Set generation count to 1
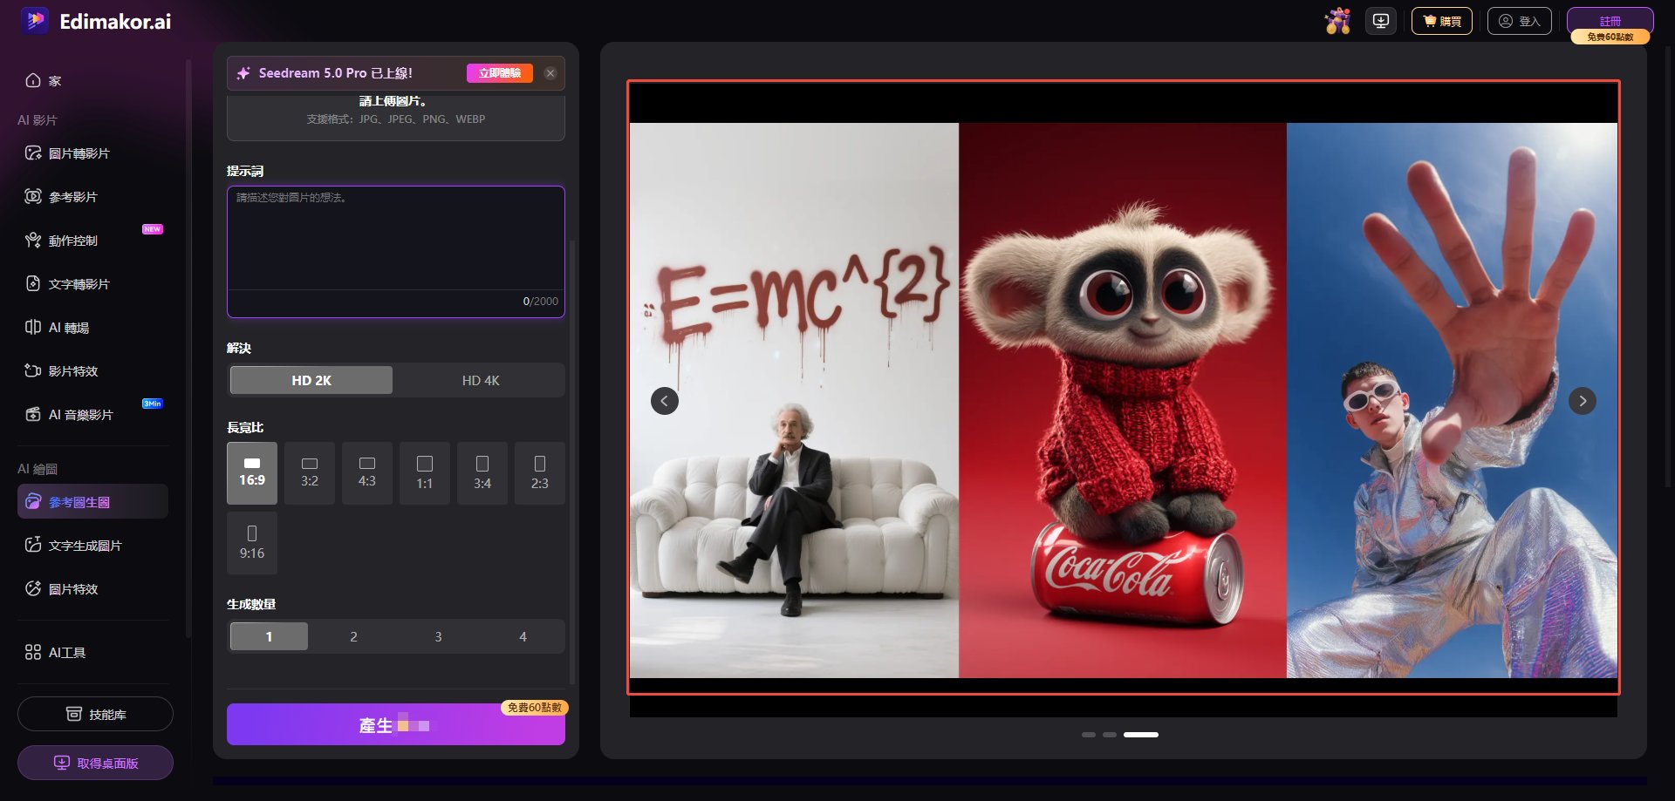The height and width of the screenshot is (801, 1675). click(269, 637)
